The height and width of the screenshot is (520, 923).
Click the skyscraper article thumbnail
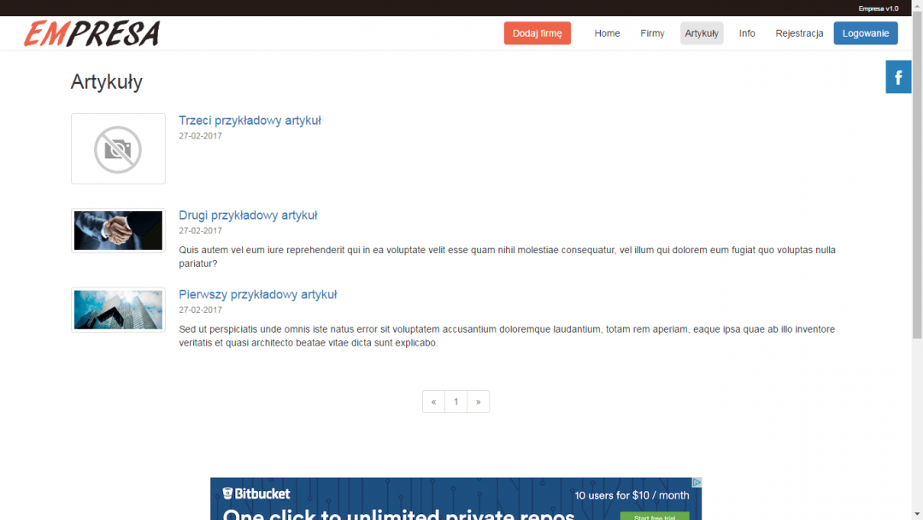click(118, 310)
